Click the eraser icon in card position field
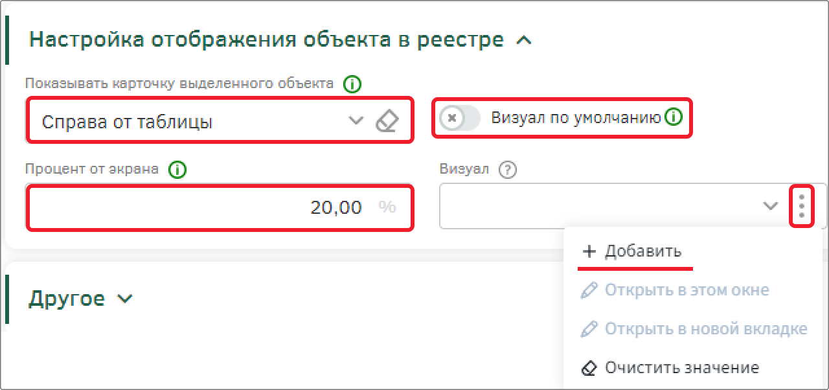This screenshot has height=390, width=829. (387, 120)
